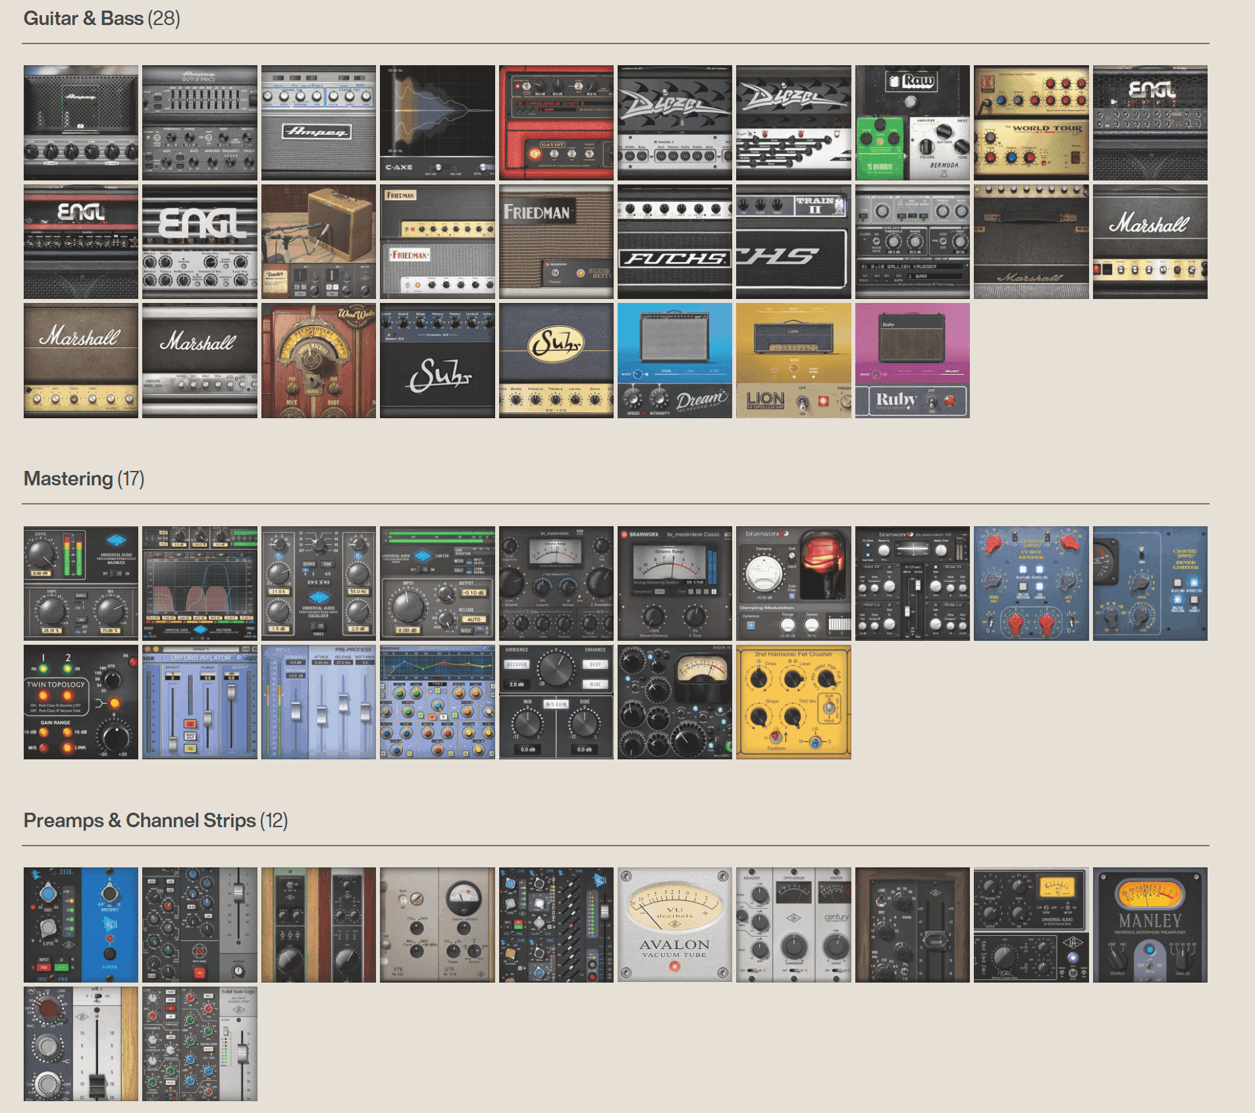This screenshot has height=1113, width=1255.
Task: Select the multiband plugin with colored frequency graph
Action: tap(200, 584)
